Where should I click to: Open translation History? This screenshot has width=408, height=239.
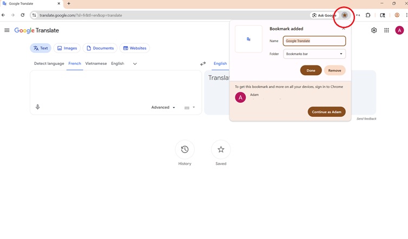click(185, 150)
